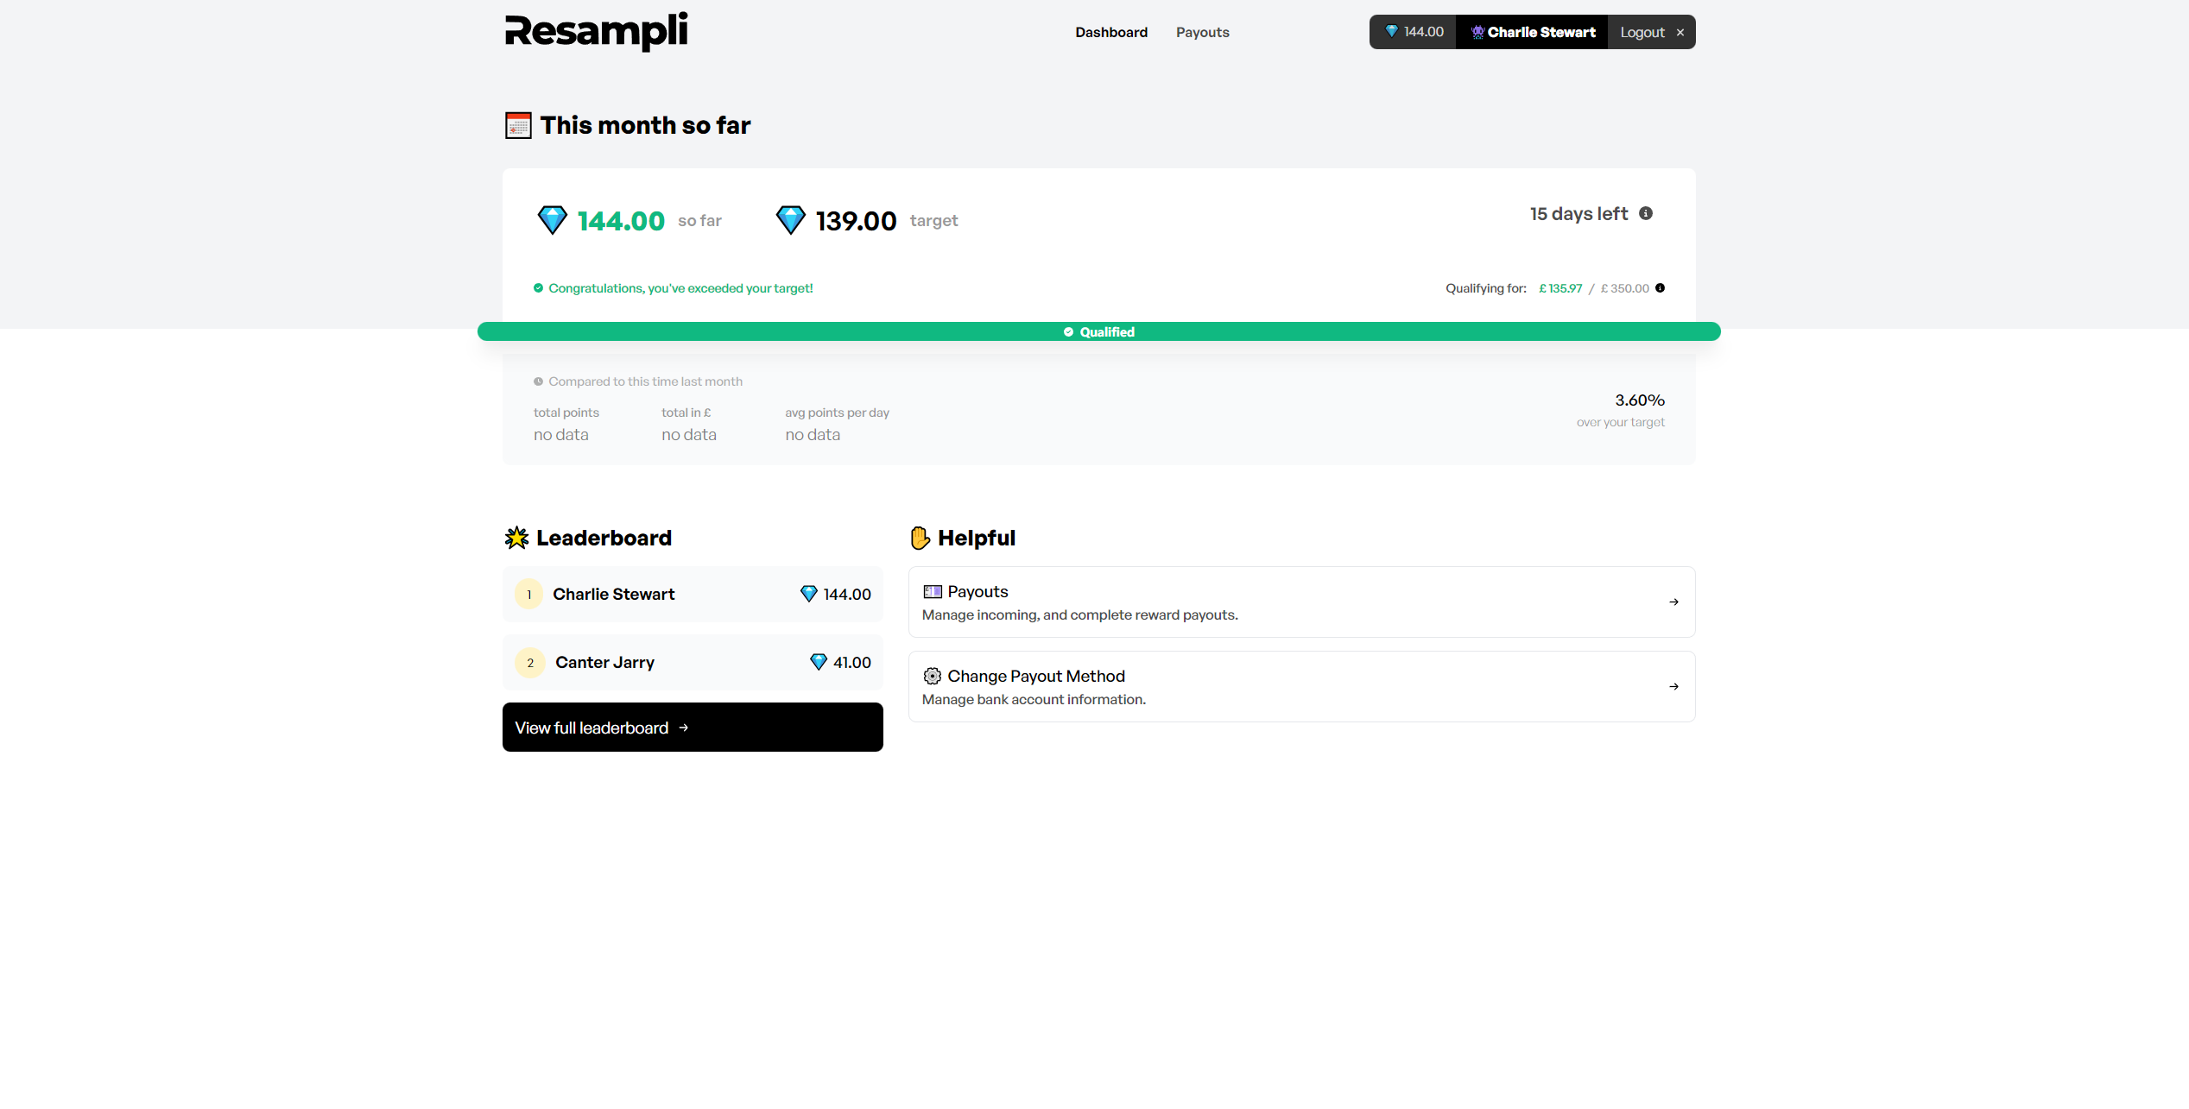Go to the Payouts nav item
This screenshot has width=2189, height=1109.
[x=1202, y=32]
